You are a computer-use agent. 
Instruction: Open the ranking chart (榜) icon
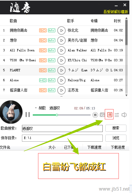tap(95, 115)
